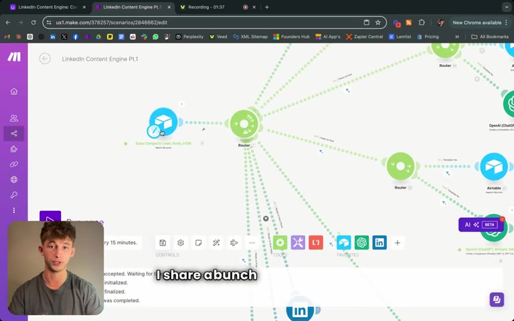Add OpenAI module from favorites

coord(361,243)
